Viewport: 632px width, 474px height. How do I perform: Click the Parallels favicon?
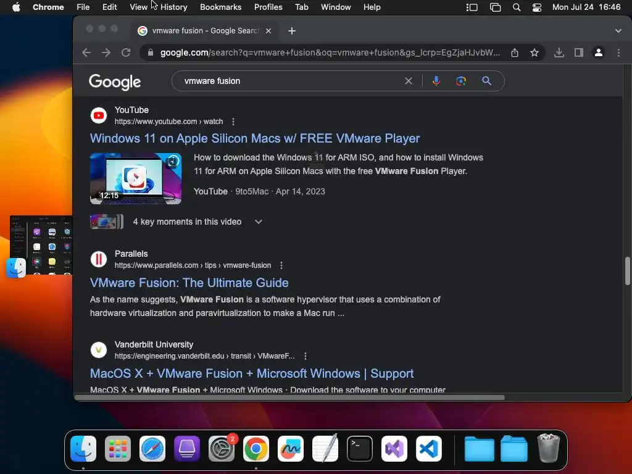(x=98, y=259)
